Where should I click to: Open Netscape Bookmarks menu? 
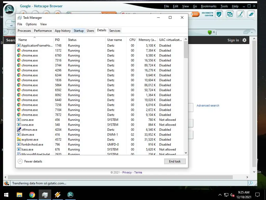click(209, 6)
